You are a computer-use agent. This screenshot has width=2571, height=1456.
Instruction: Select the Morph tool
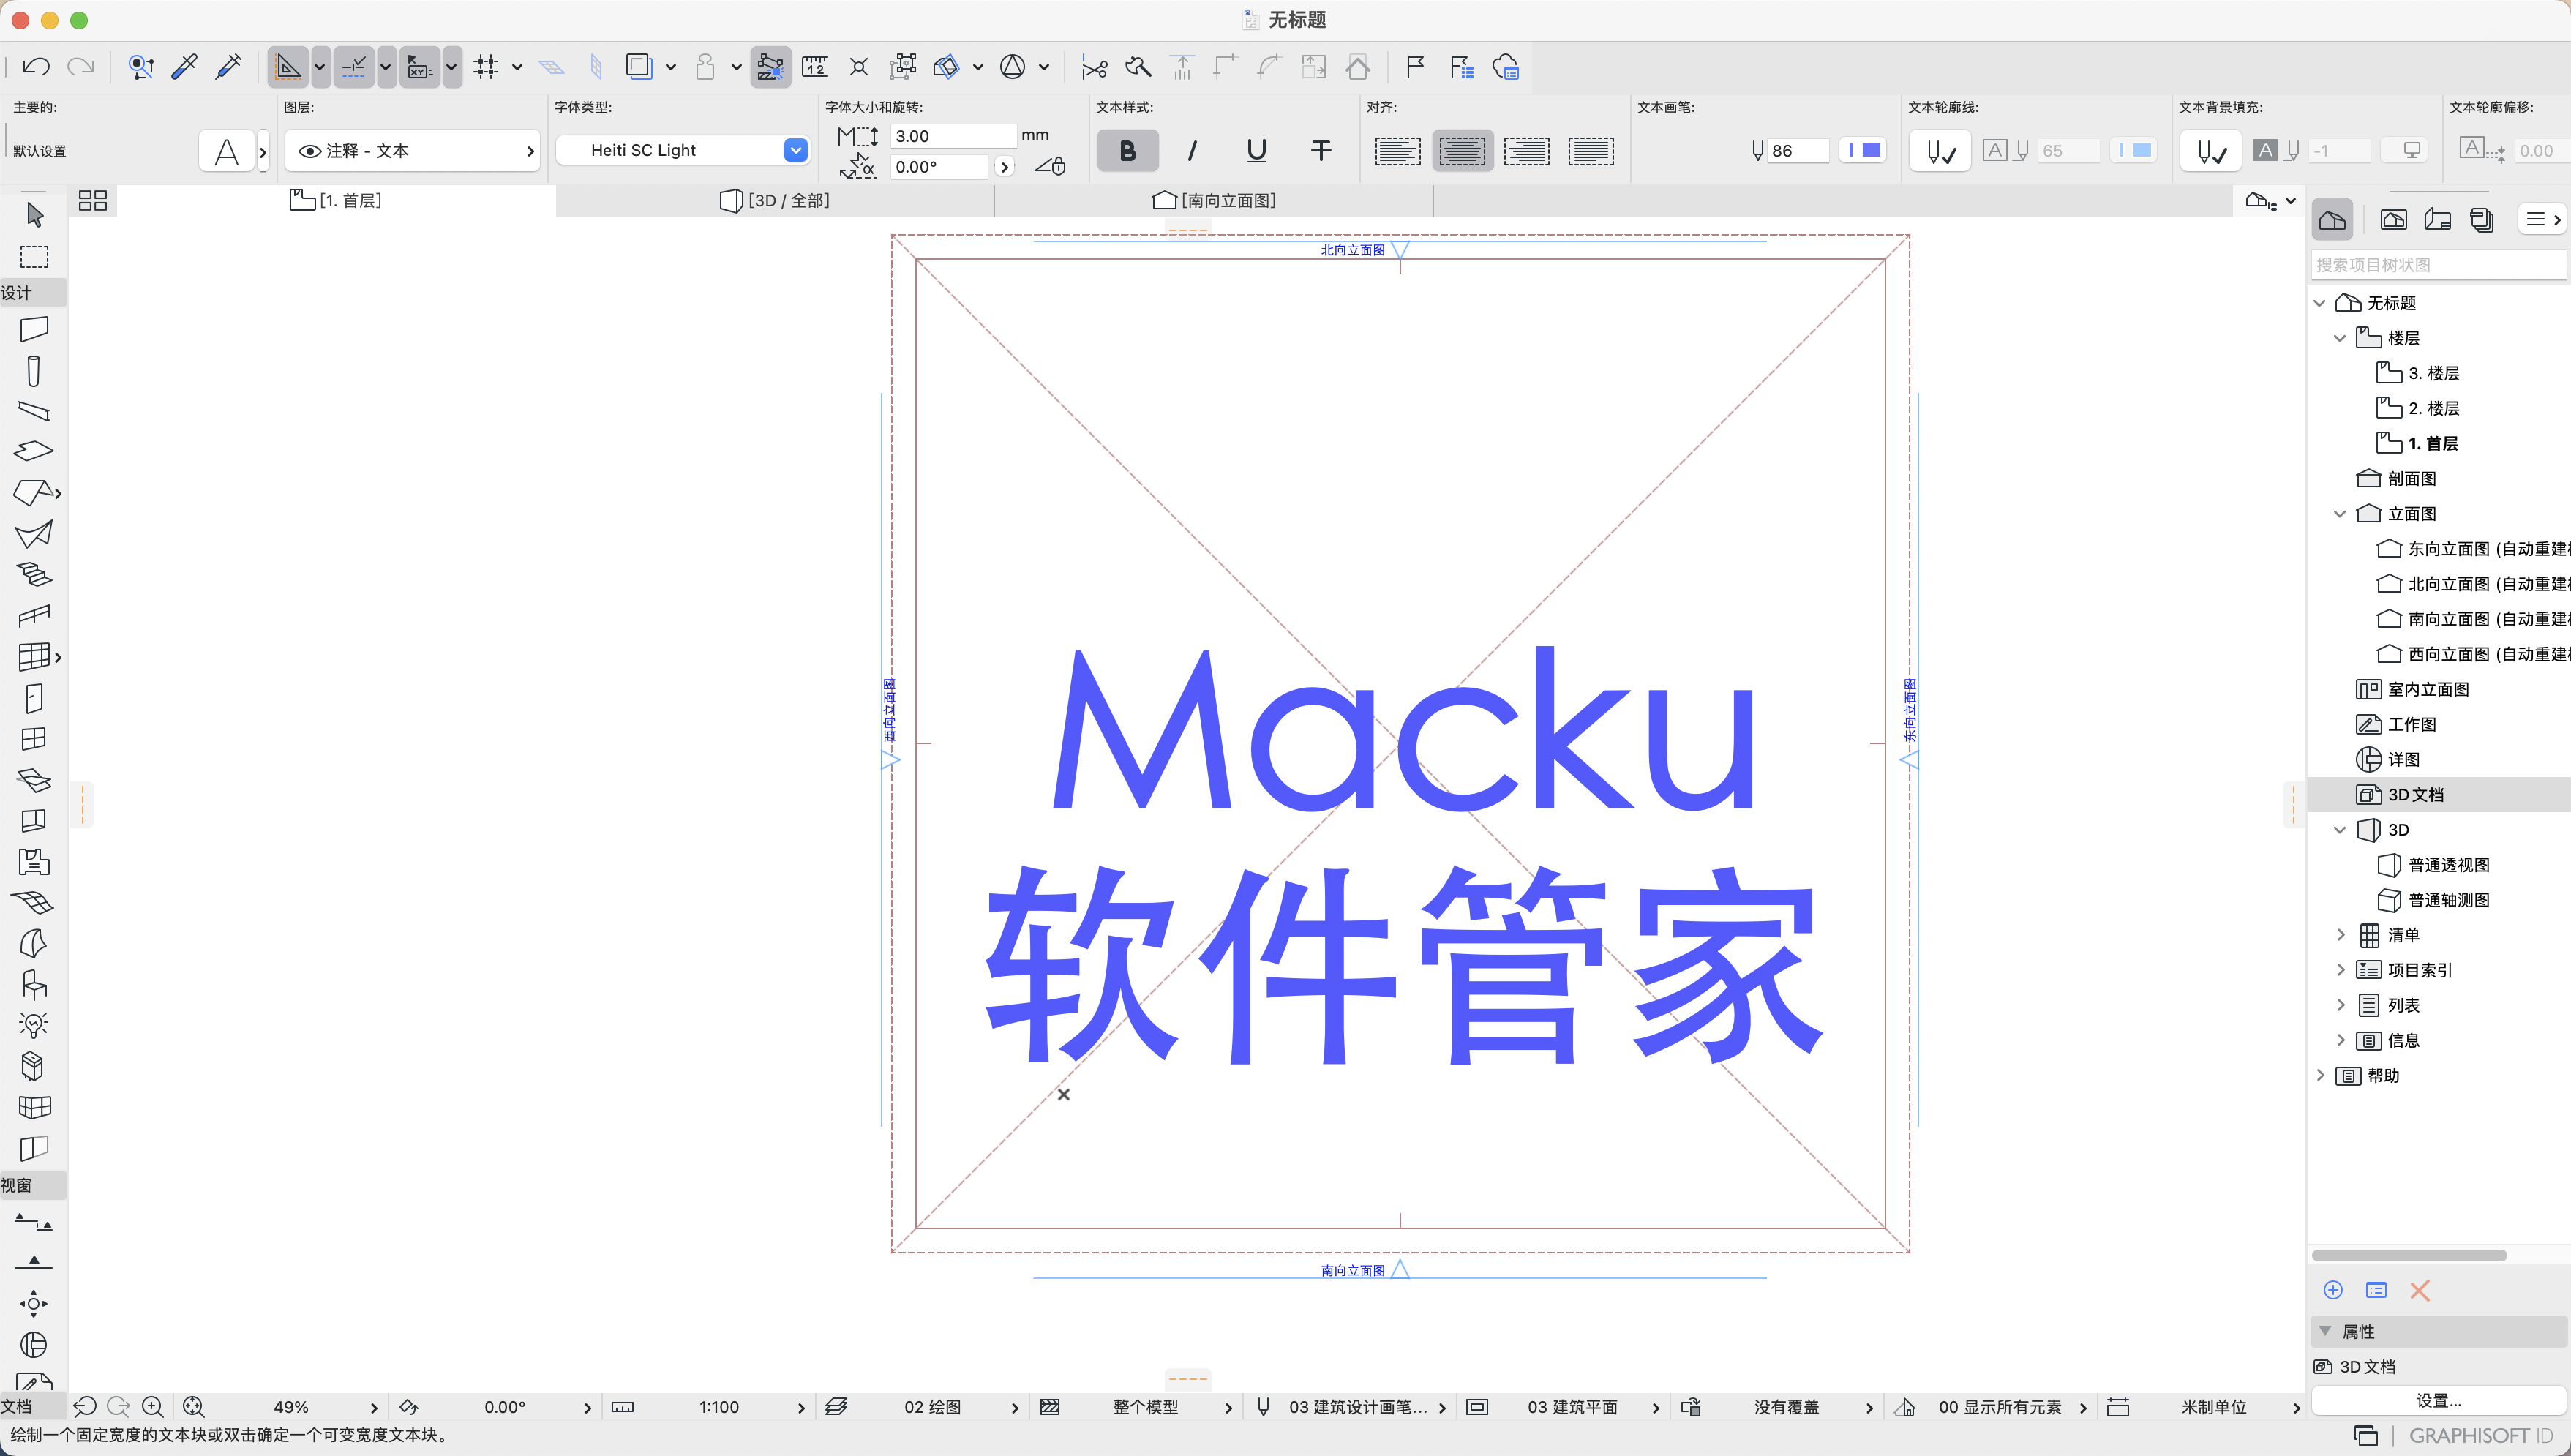tap(34, 1067)
